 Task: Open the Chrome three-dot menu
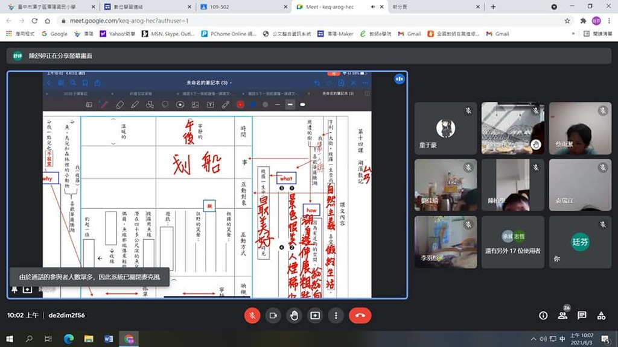pyautogui.click(x=609, y=20)
